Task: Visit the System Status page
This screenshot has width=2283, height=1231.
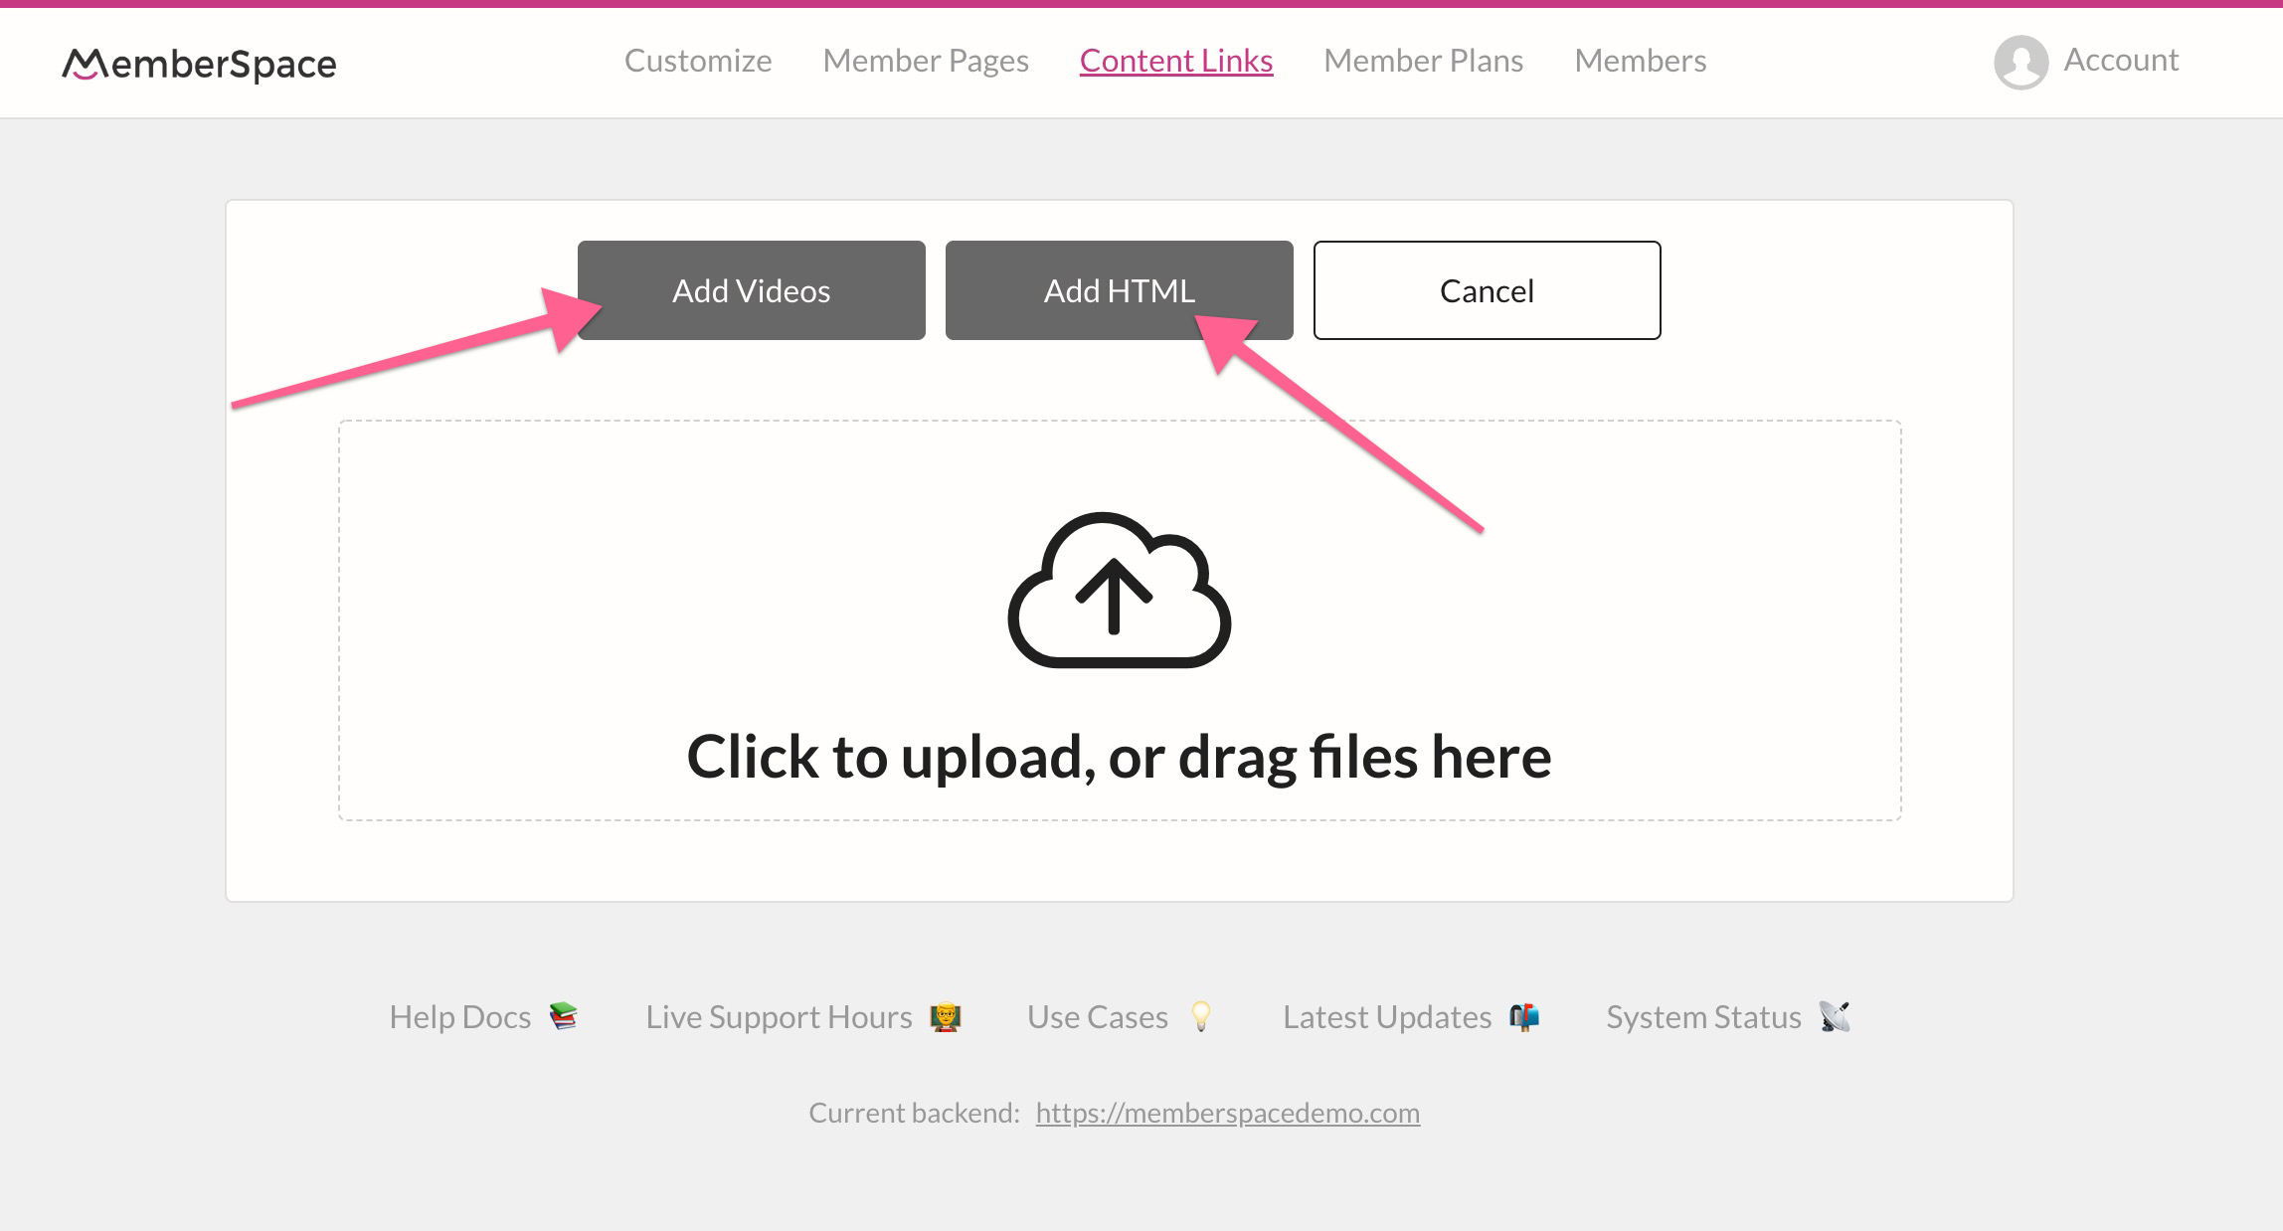Action: [x=1702, y=1015]
